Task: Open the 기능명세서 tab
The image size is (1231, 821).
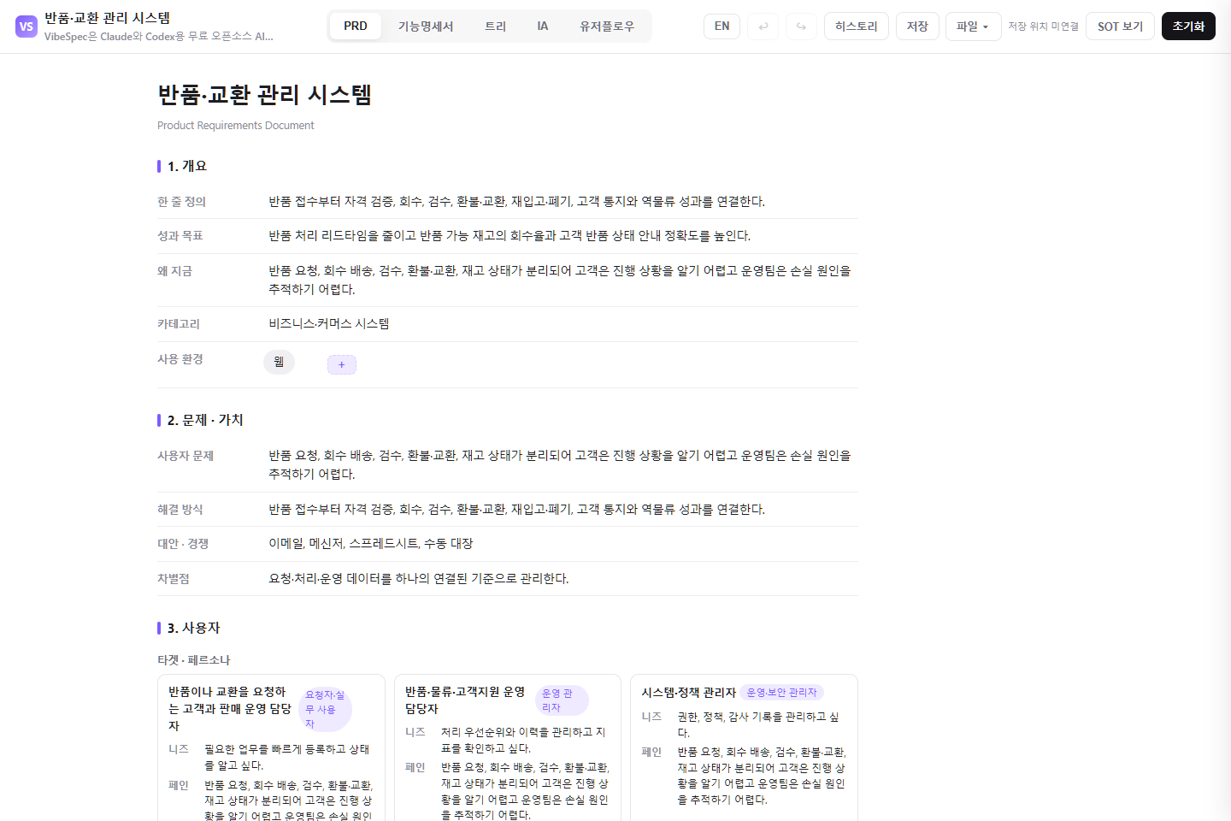Action: coord(426,27)
